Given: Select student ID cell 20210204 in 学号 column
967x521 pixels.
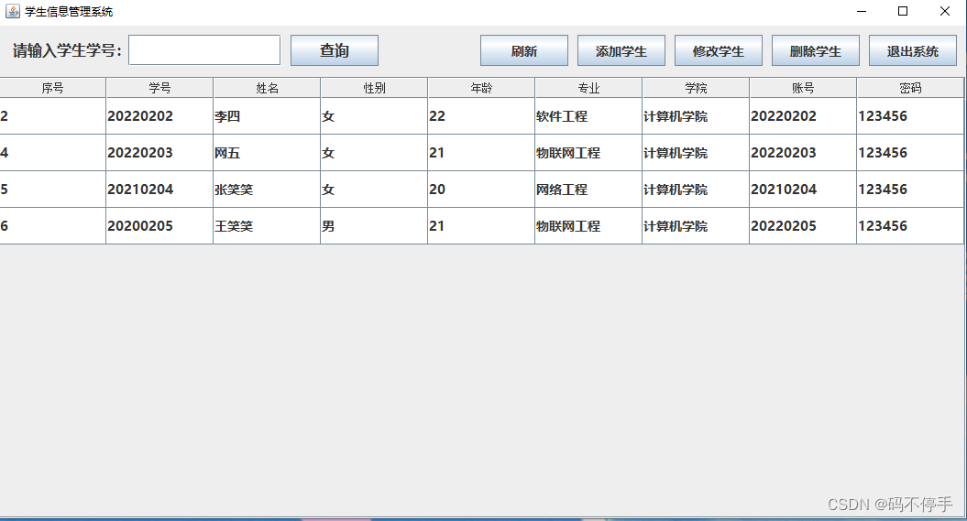Looking at the screenshot, I should click(159, 189).
